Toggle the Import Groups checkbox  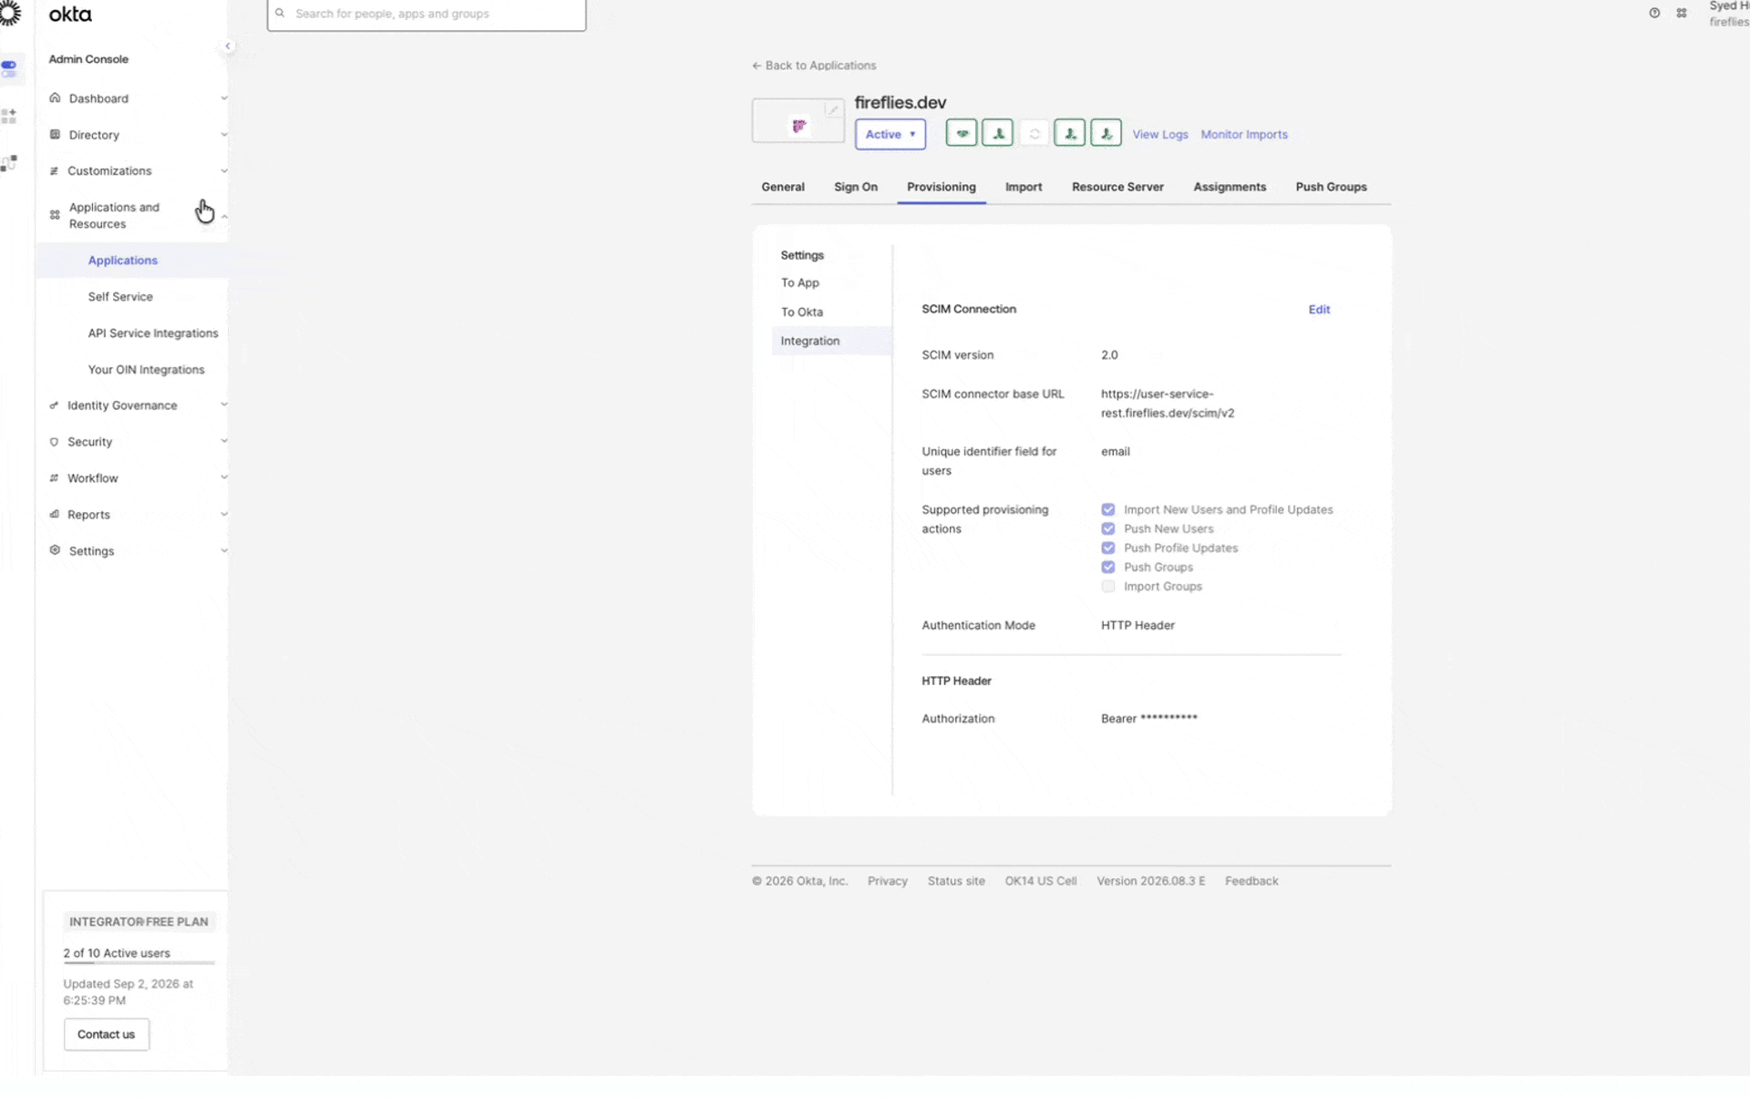(1108, 587)
